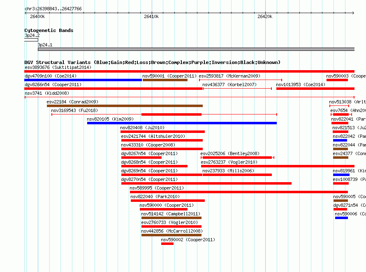Viewport: 366px width, 272px height.
Task: Click the right arrow end of ruler
Action: tap(353, 13)
